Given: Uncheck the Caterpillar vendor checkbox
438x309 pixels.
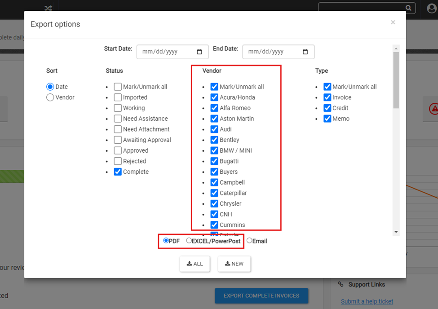Looking at the screenshot, I should [214, 193].
